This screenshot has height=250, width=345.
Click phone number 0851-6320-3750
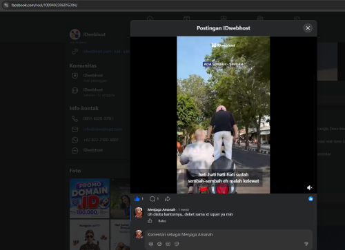coord(98,118)
